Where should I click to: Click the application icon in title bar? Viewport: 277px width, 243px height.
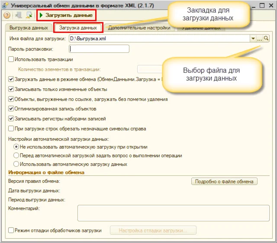pos(5,6)
